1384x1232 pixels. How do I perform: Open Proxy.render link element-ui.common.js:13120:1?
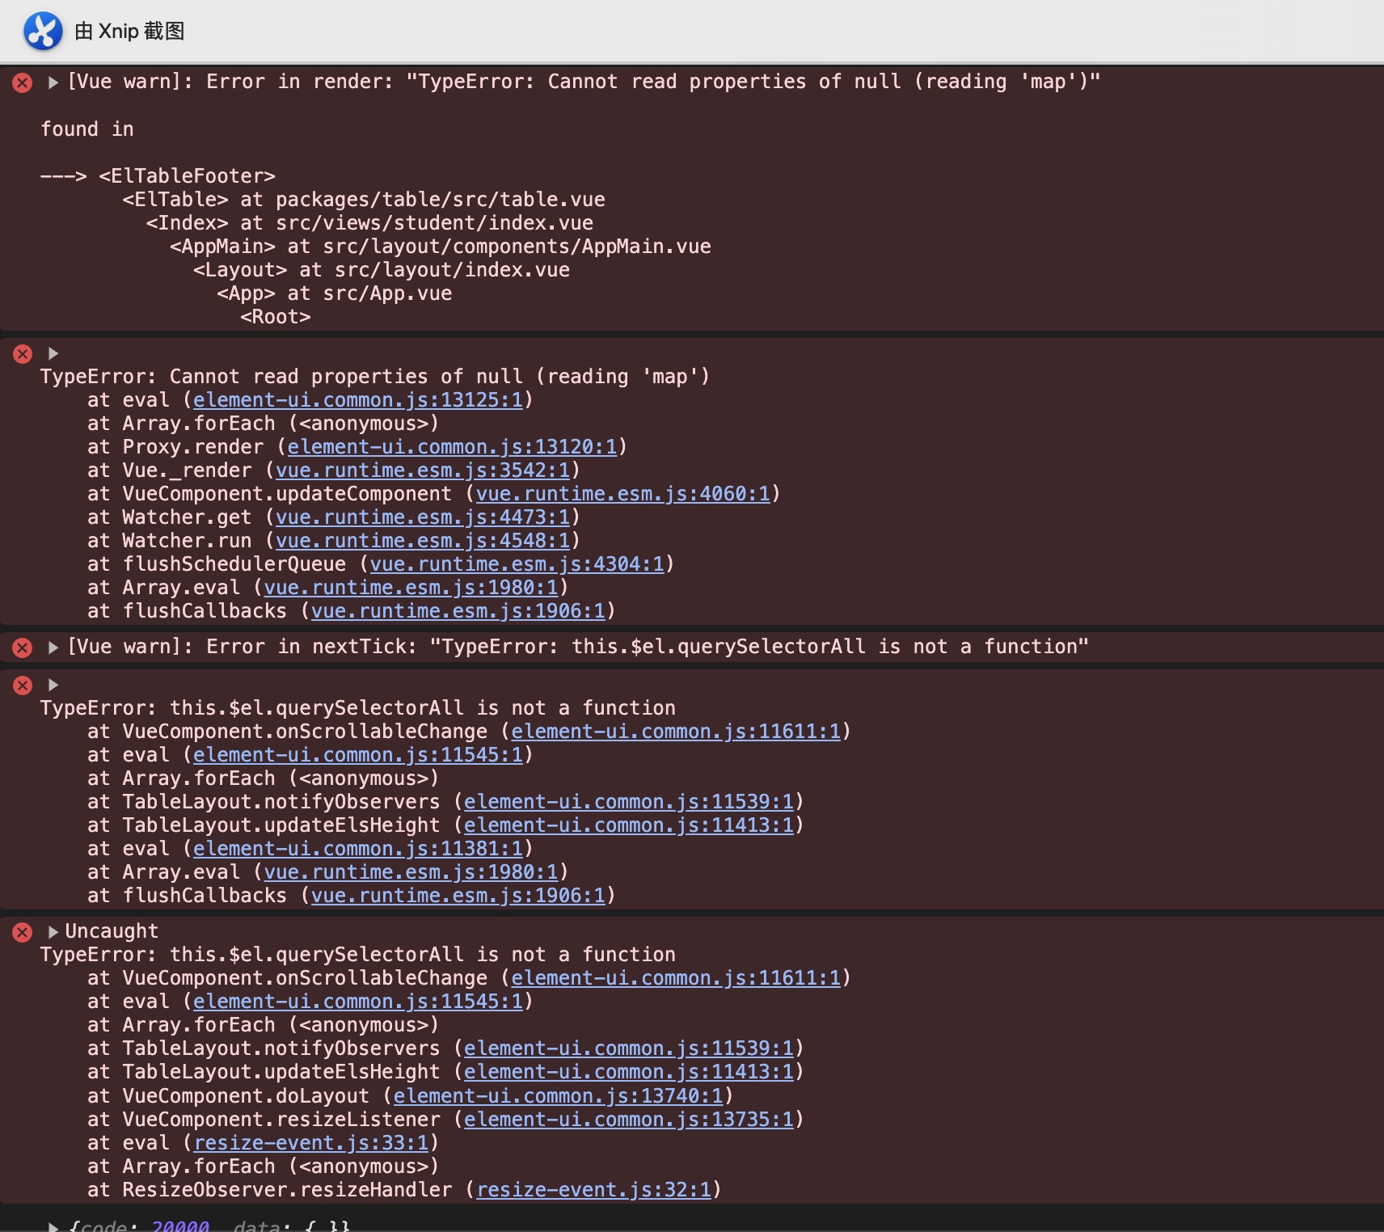453,447
